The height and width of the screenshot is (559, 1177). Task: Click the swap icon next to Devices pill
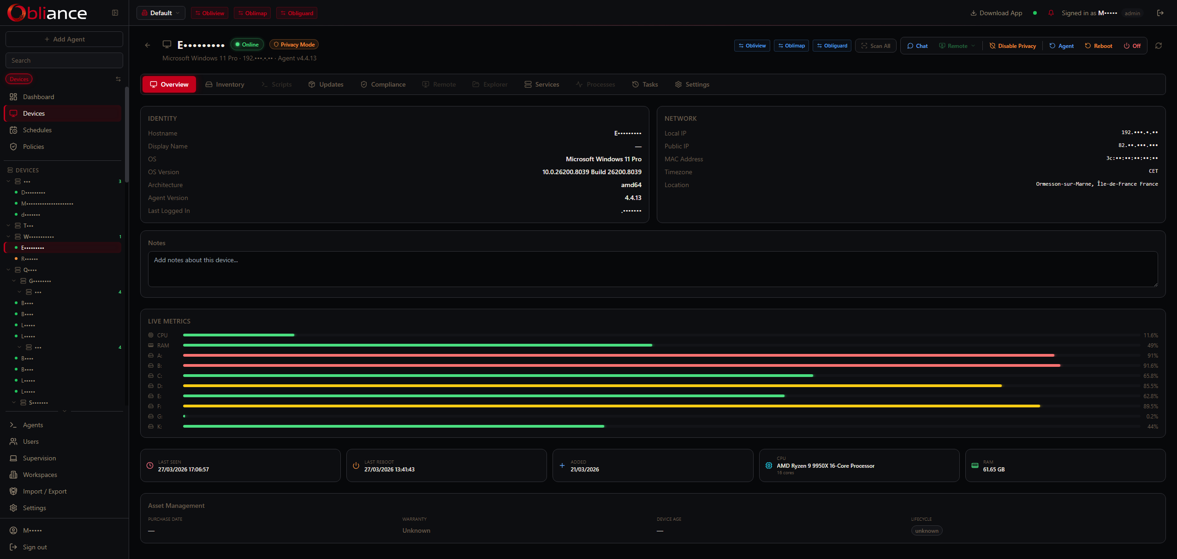[x=118, y=79]
